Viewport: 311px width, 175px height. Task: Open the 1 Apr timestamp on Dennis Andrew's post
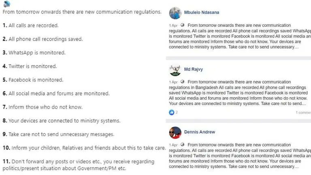click(x=173, y=145)
